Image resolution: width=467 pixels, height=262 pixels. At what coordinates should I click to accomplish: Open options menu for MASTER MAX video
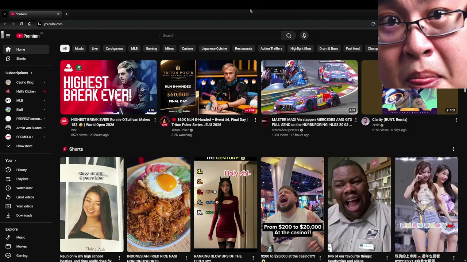tap(355, 120)
